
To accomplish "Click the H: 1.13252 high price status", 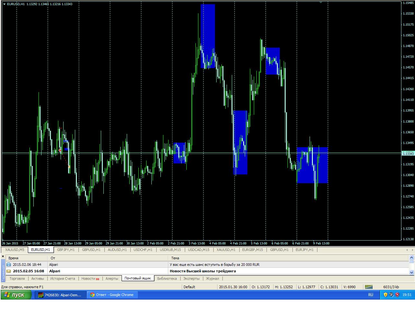I will [284, 287].
